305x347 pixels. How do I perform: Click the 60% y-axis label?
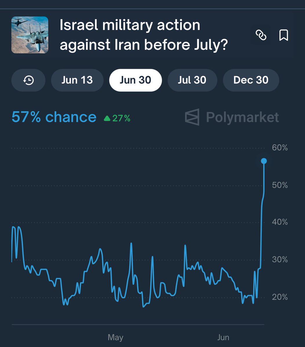[x=280, y=148]
